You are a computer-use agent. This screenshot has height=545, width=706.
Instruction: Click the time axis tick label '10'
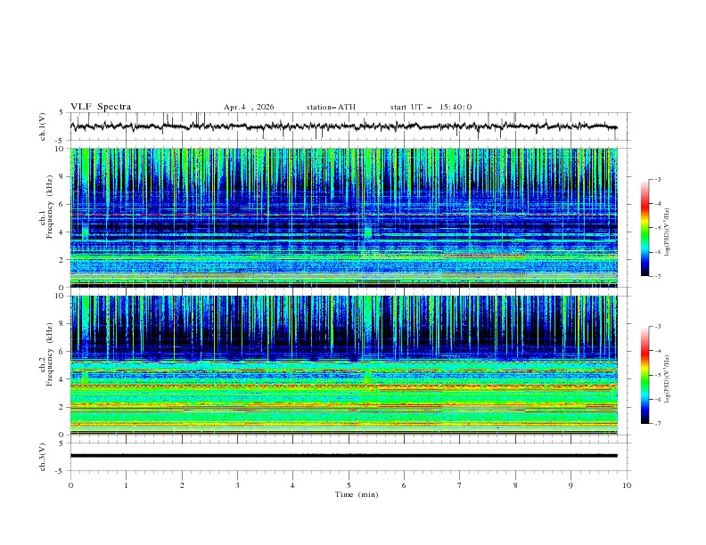(627, 485)
